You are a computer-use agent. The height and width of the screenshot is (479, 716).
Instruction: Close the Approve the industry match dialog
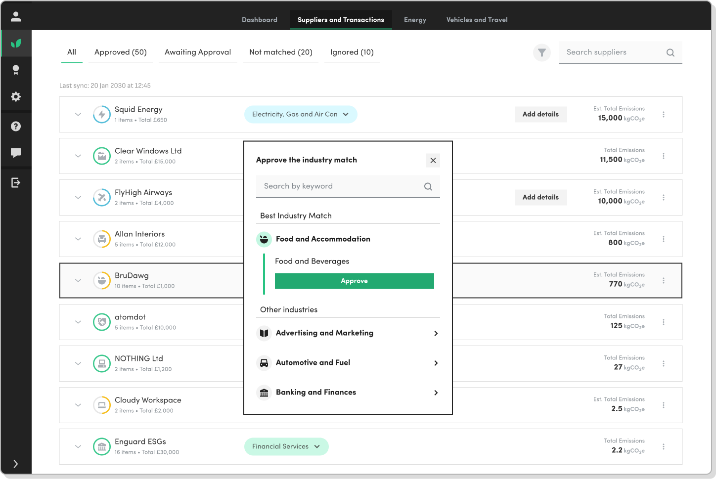(433, 160)
